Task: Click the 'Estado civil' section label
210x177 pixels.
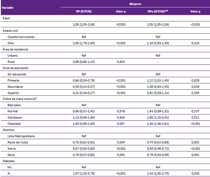Action: click(x=11, y=30)
